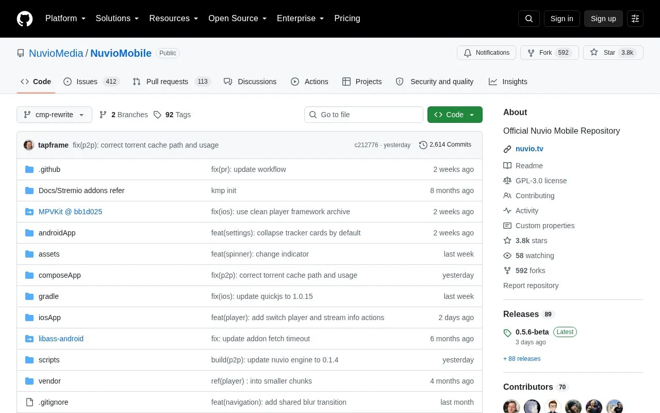Click the libass-android submodule icon
This screenshot has height=413, width=660.
click(29, 339)
